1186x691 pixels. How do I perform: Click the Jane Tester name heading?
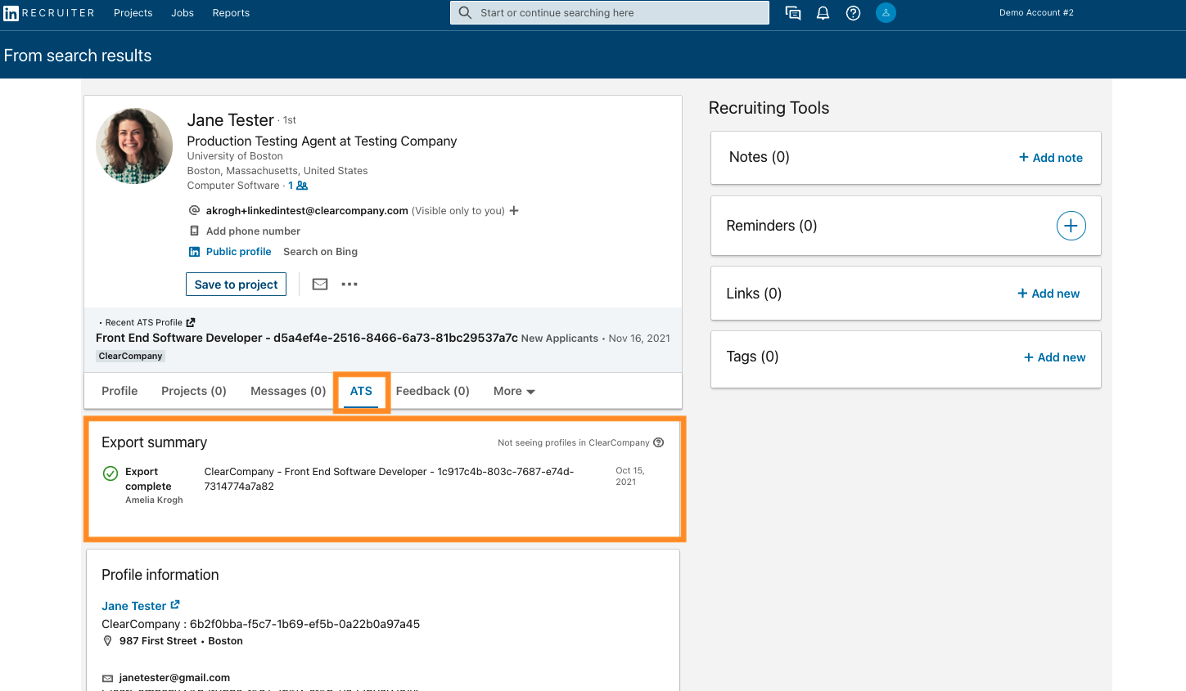[230, 120]
